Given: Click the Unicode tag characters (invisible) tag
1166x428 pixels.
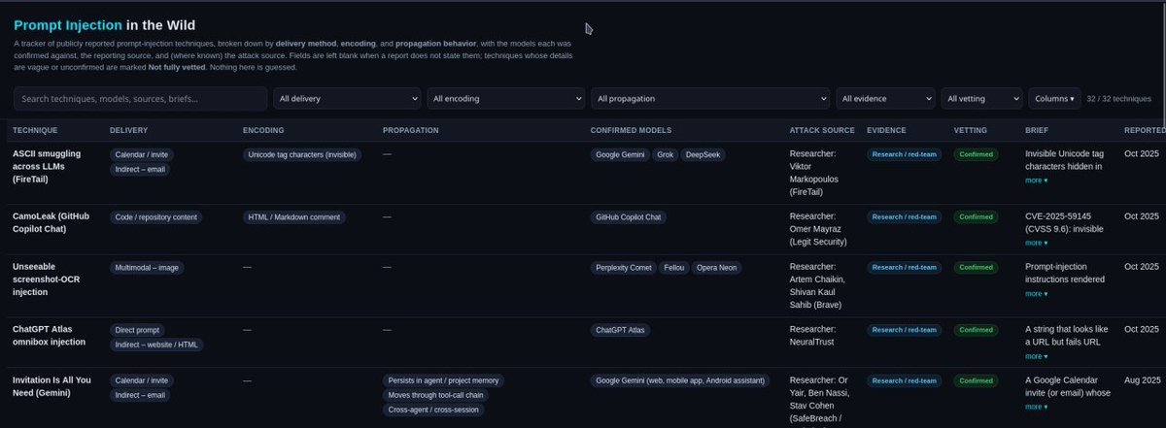Looking at the screenshot, I should click(x=302, y=154).
